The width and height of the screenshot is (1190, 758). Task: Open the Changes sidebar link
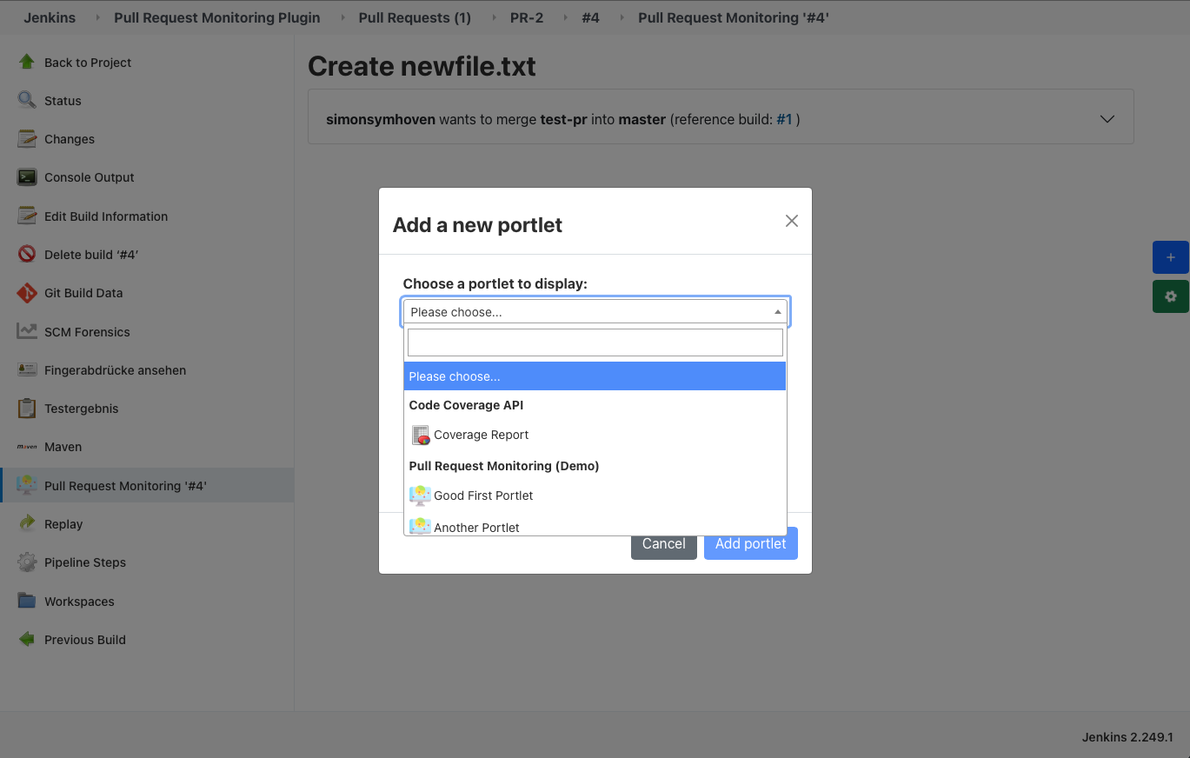(x=70, y=139)
